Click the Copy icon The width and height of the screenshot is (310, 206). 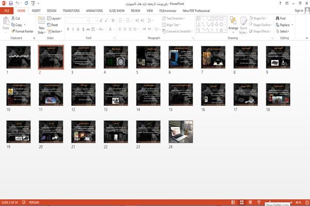pyautogui.click(x=13, y=25)
